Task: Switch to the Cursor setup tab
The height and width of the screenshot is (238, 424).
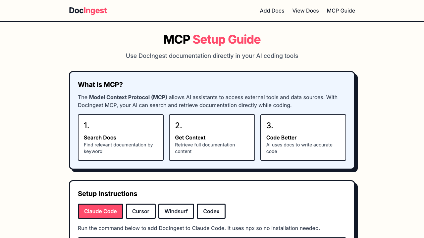Action: coord(140,211)
